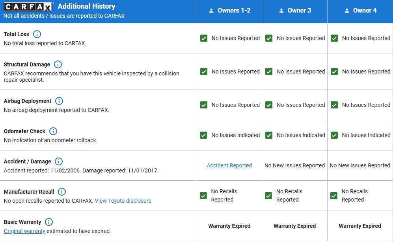Click the person icon beside Owner 3
Screen dimensions: 393x242
coord(281,11)
